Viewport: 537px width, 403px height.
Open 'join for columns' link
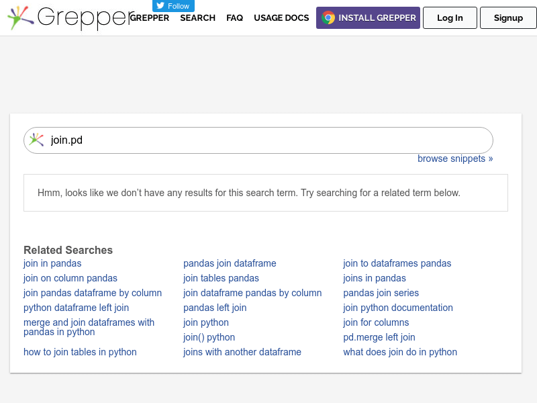click(376, 322)
